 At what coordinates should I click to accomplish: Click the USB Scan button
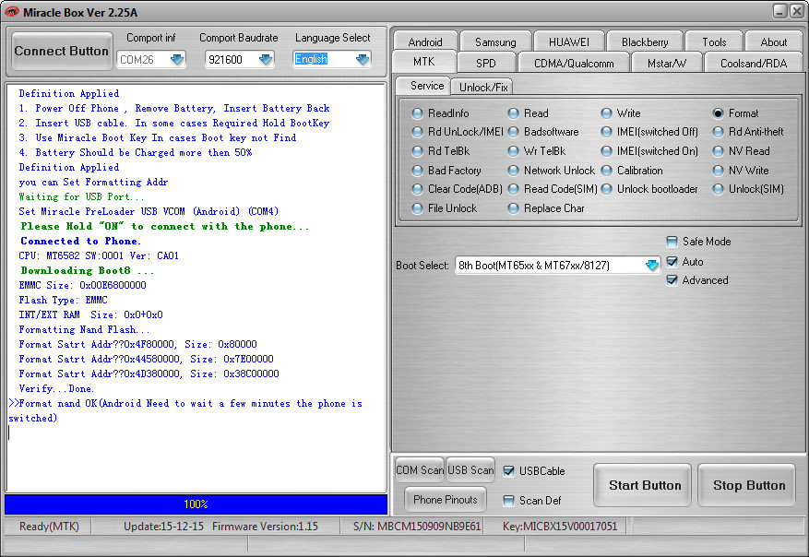[x=470, y=469]
